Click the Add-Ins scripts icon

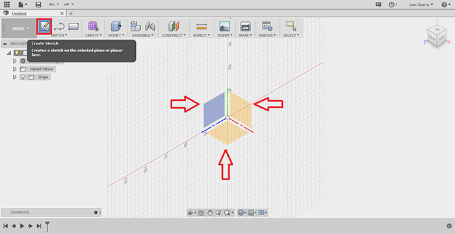pyautogui.click(x=267, y=26)
